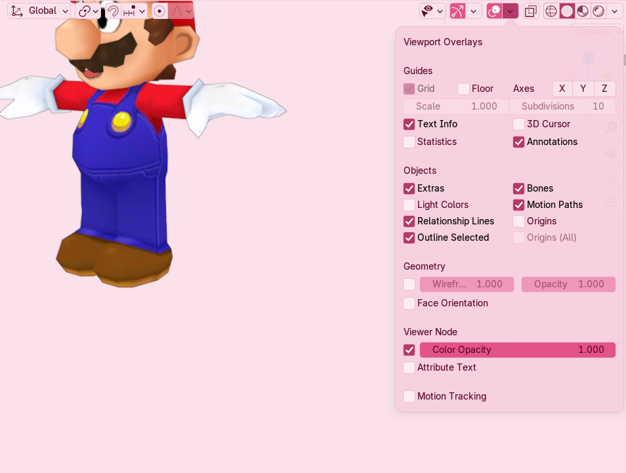Open the proportional editing falloff dropdown
Screen dimensions: 626x473
click(x=181, y=10)
